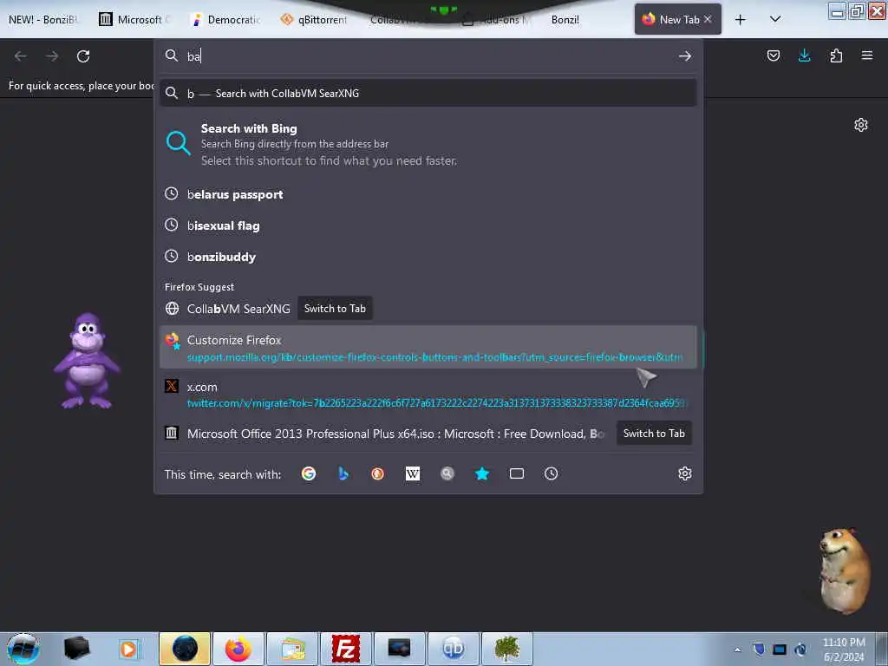Open the Customize Firefox suggestion
Screen dimensions: 888x666
click(428, 347)
